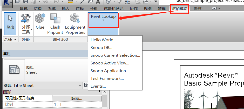
Task: Switch to the 插入 ribbon tab
Action: point(65,9)
